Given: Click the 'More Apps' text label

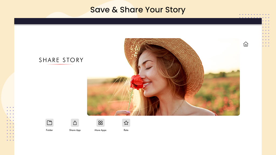Looking at the screenshot, I should [x=101, y=130].
